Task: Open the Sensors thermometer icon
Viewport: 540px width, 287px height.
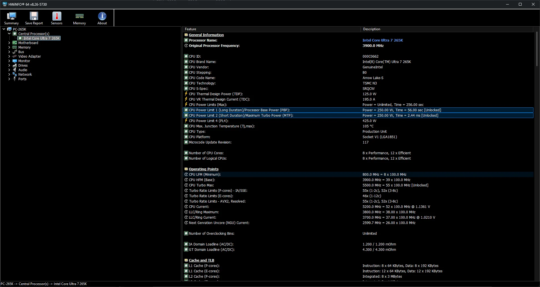Action: click(57, 16)
